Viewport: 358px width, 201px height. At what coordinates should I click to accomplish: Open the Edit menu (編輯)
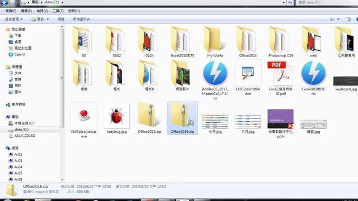(26, 11)
